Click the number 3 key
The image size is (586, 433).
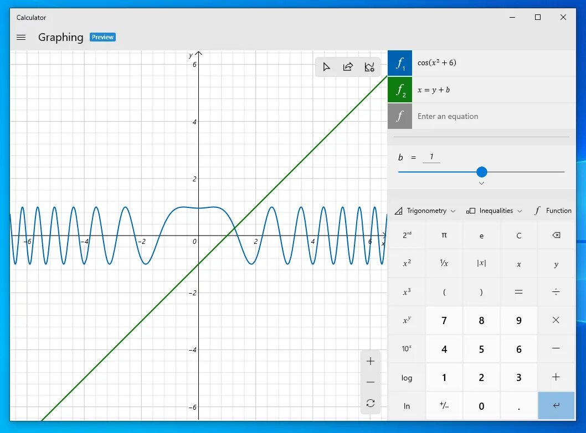[x=519, y=377]
